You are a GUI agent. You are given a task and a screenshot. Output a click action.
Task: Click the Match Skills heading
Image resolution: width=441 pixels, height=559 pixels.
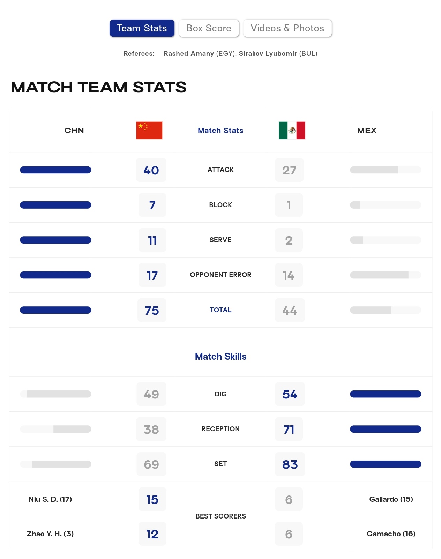[221, 357]
